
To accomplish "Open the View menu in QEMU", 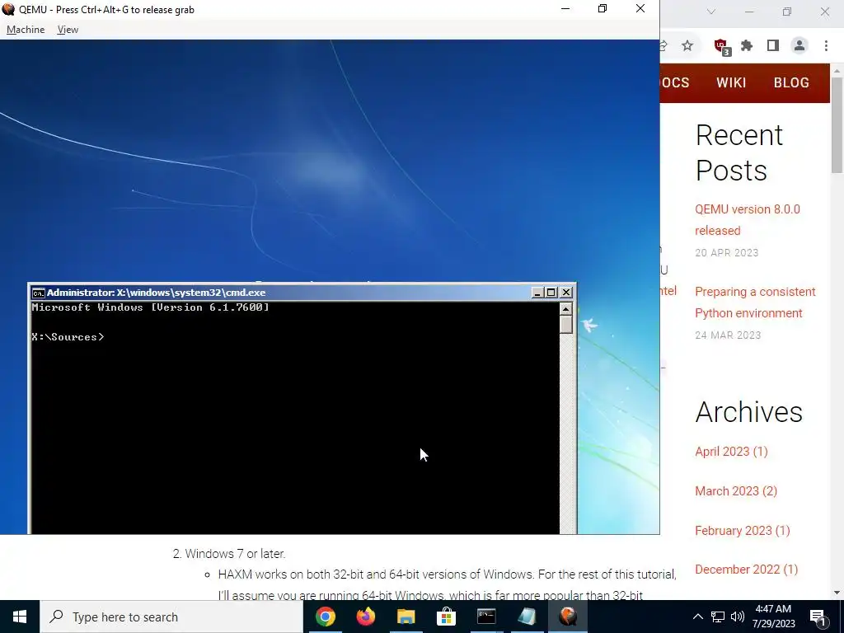I will click(68, 30).
